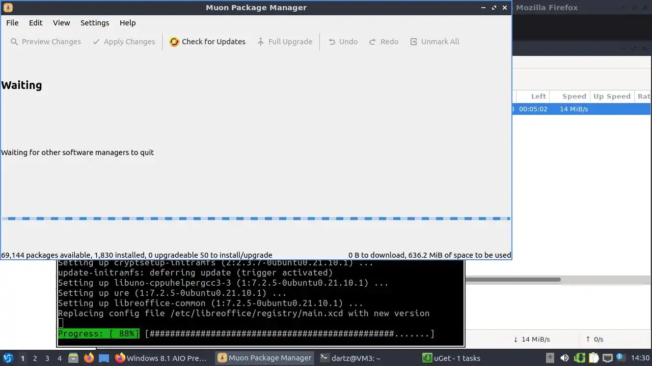Click terminal line 'Replacing config file'
The height and width of the screenshot is (366, 652).
pos(243,313)
